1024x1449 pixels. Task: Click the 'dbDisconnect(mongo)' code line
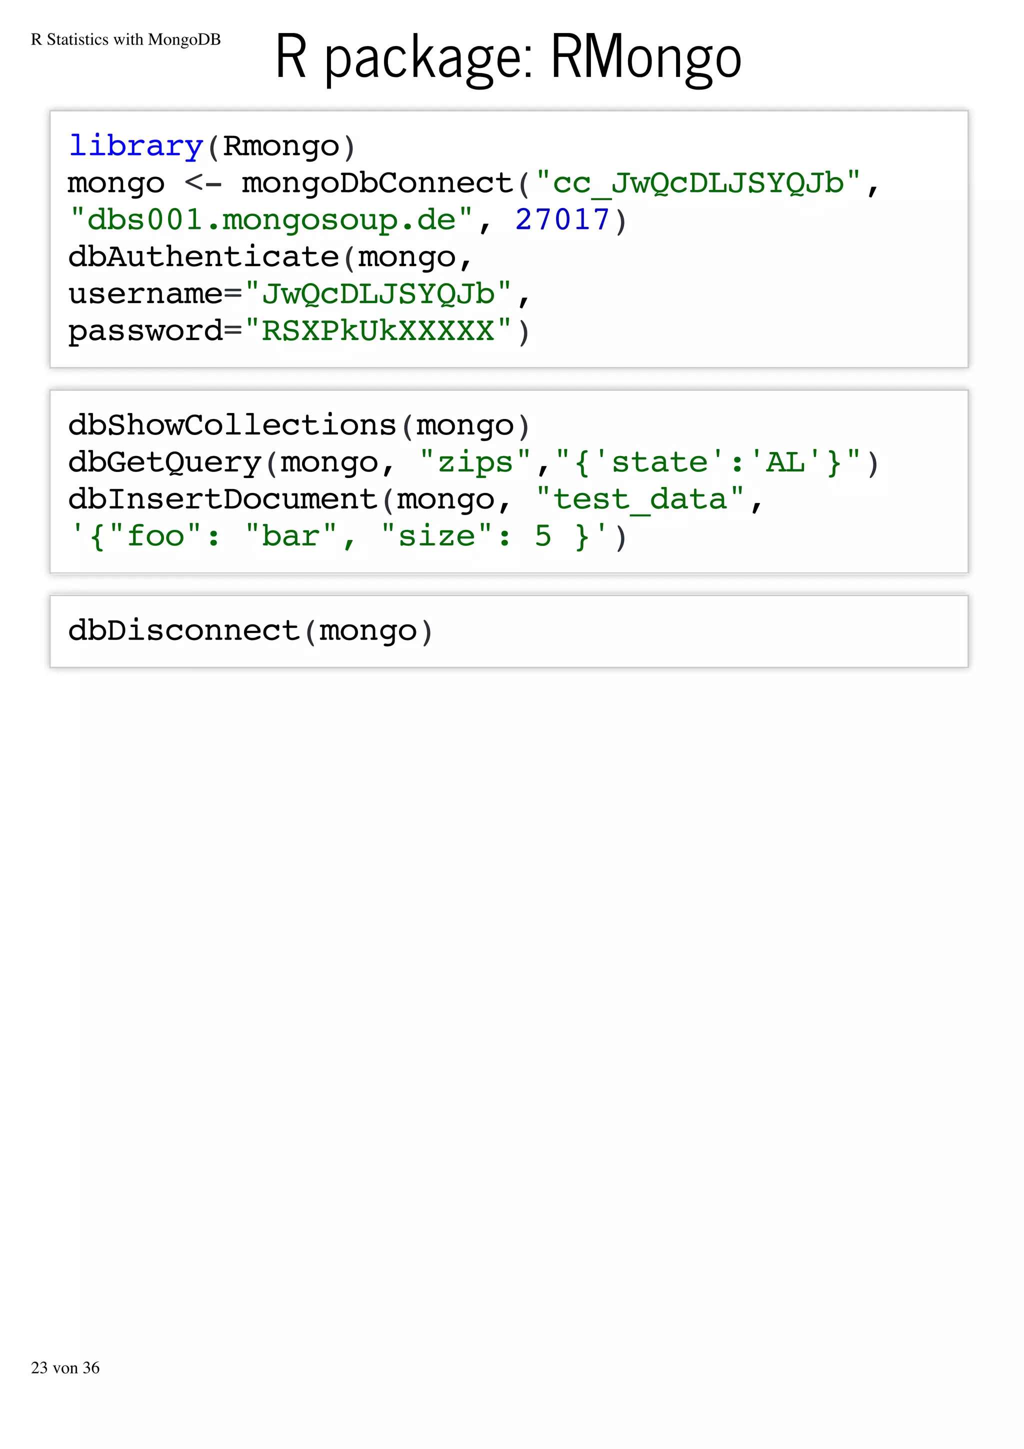point(250,631)
